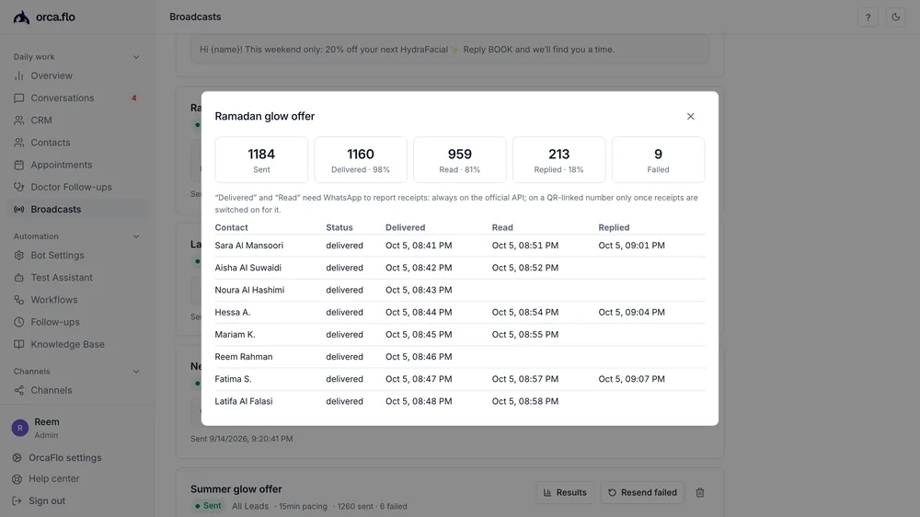Select contact Noura Al Hashimi
The image size is (920, 517).
(249, 290)
